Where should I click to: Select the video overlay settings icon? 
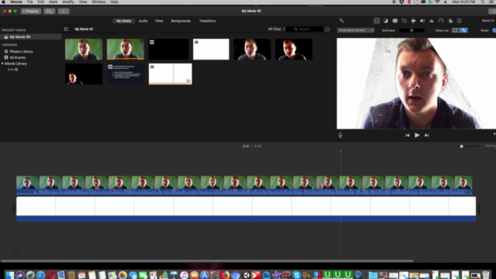coord(377,21)
